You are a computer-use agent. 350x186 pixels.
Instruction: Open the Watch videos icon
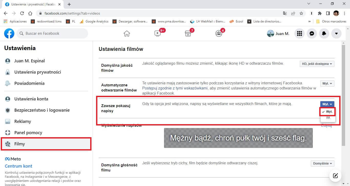pyautogui.click(x=158, y=33)
